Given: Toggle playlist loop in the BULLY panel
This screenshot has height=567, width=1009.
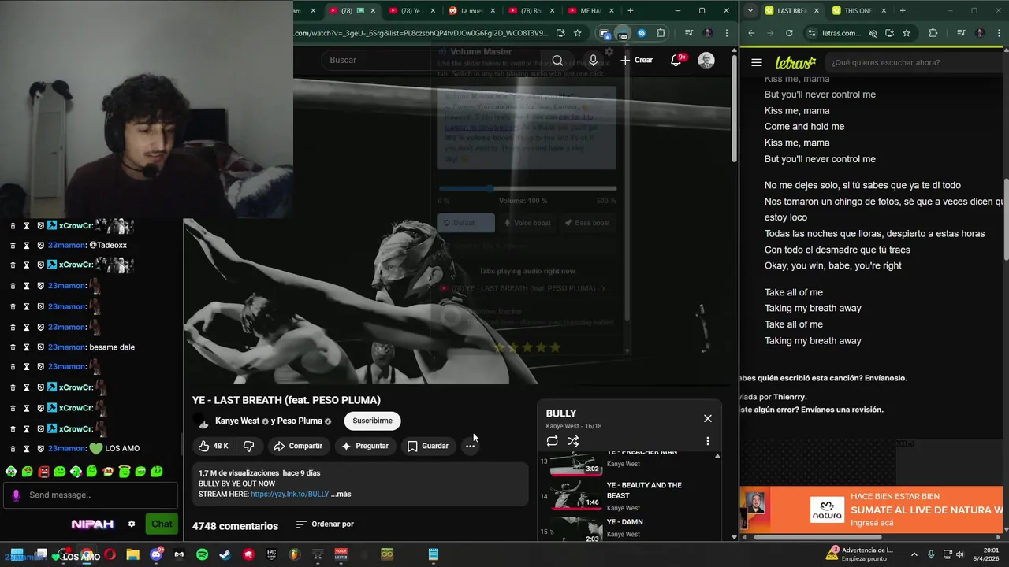Looking at the screenshot, I should point(552,441).
